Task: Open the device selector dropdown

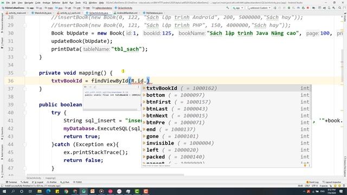Action: tap(259, 8)
